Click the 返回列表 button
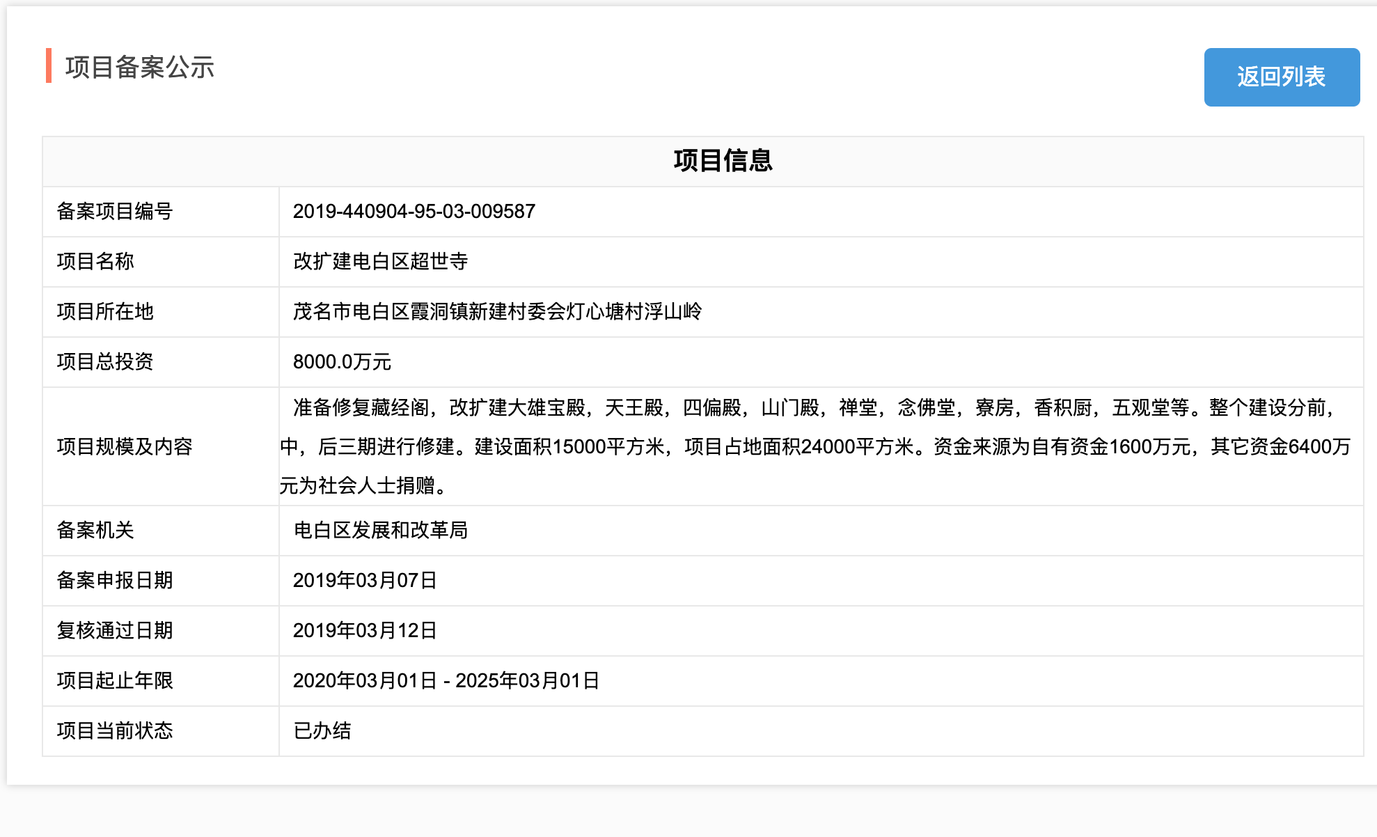The height and width of the screenshot is (837, 1377). 1281,77
